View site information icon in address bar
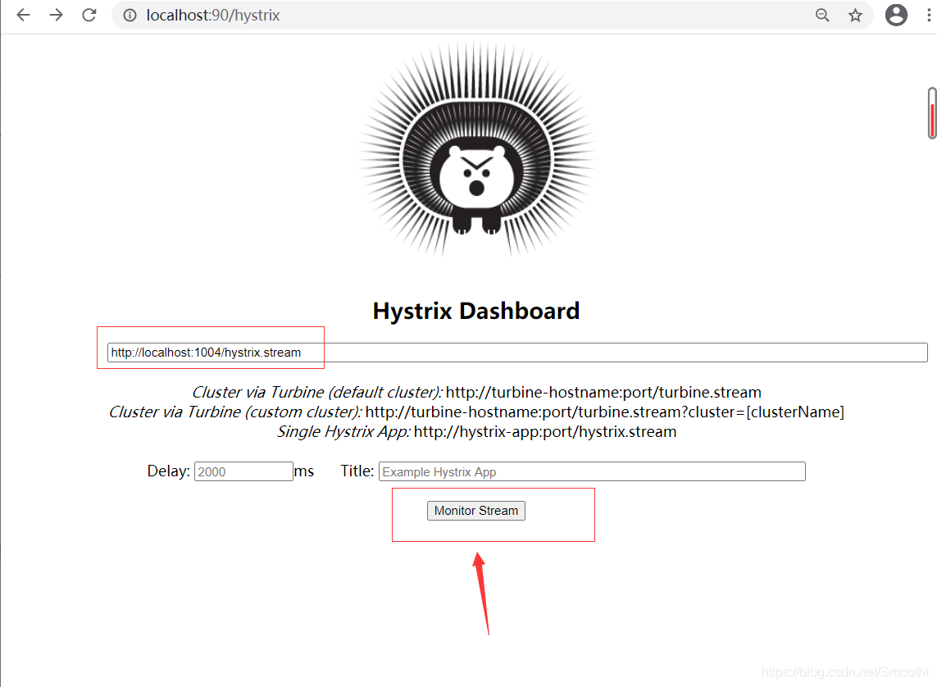Screen dimensions: 937x687 coord(130,15)
